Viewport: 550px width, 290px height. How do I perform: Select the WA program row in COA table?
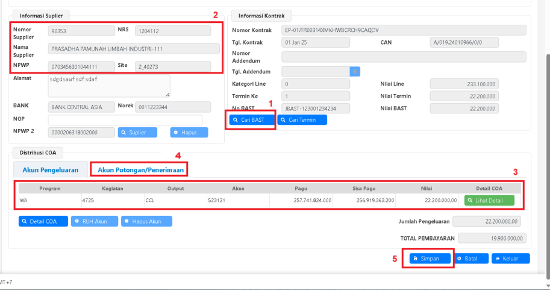(48, 200)
